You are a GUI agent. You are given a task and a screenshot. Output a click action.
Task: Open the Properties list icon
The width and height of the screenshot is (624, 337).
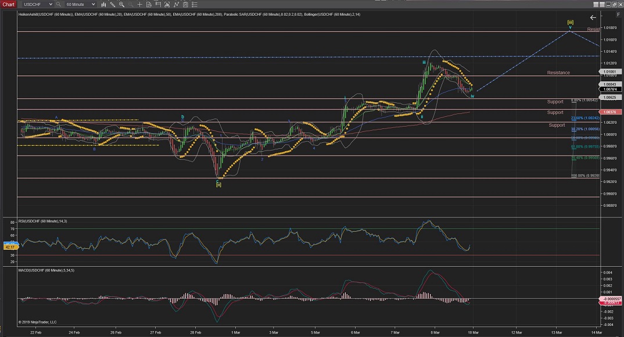coord(195,5)
